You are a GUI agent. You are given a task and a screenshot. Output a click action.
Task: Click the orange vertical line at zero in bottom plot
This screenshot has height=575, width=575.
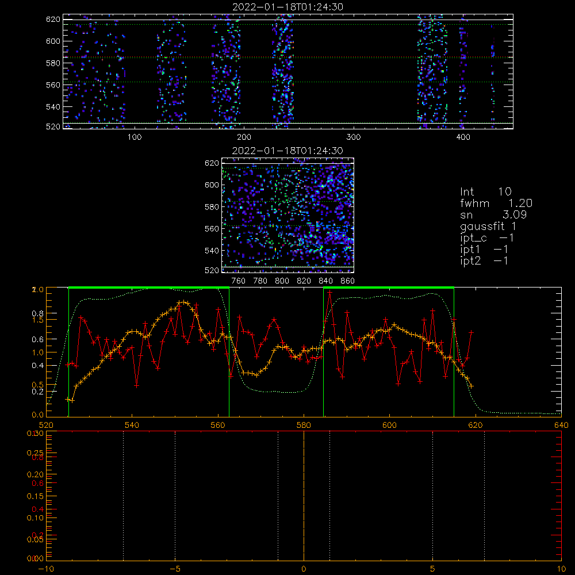304,495
